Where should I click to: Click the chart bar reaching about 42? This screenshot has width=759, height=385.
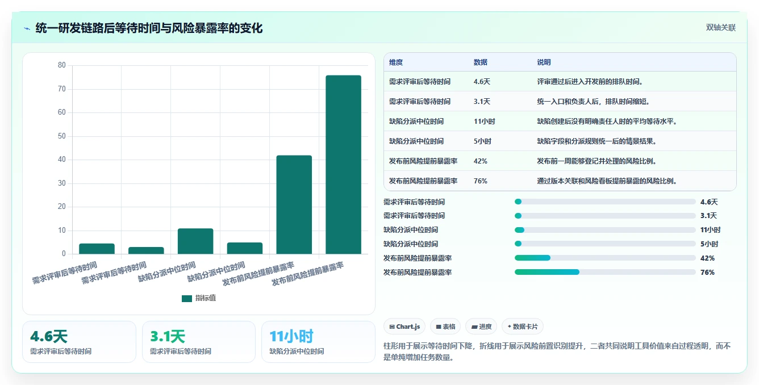click(x=294, y=204)
